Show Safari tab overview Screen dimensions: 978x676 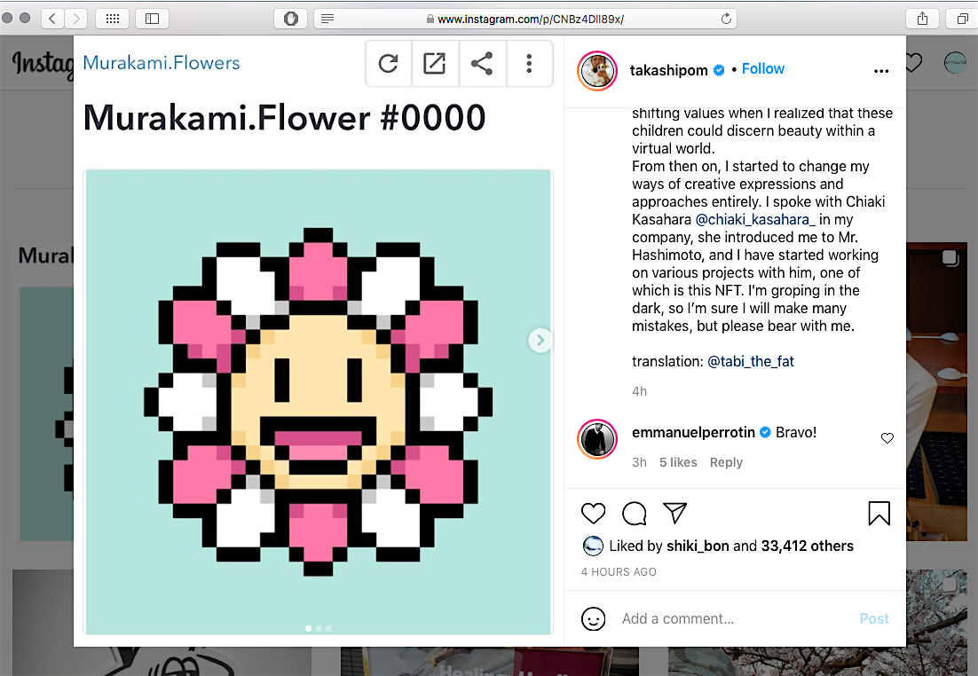point(962,19)
